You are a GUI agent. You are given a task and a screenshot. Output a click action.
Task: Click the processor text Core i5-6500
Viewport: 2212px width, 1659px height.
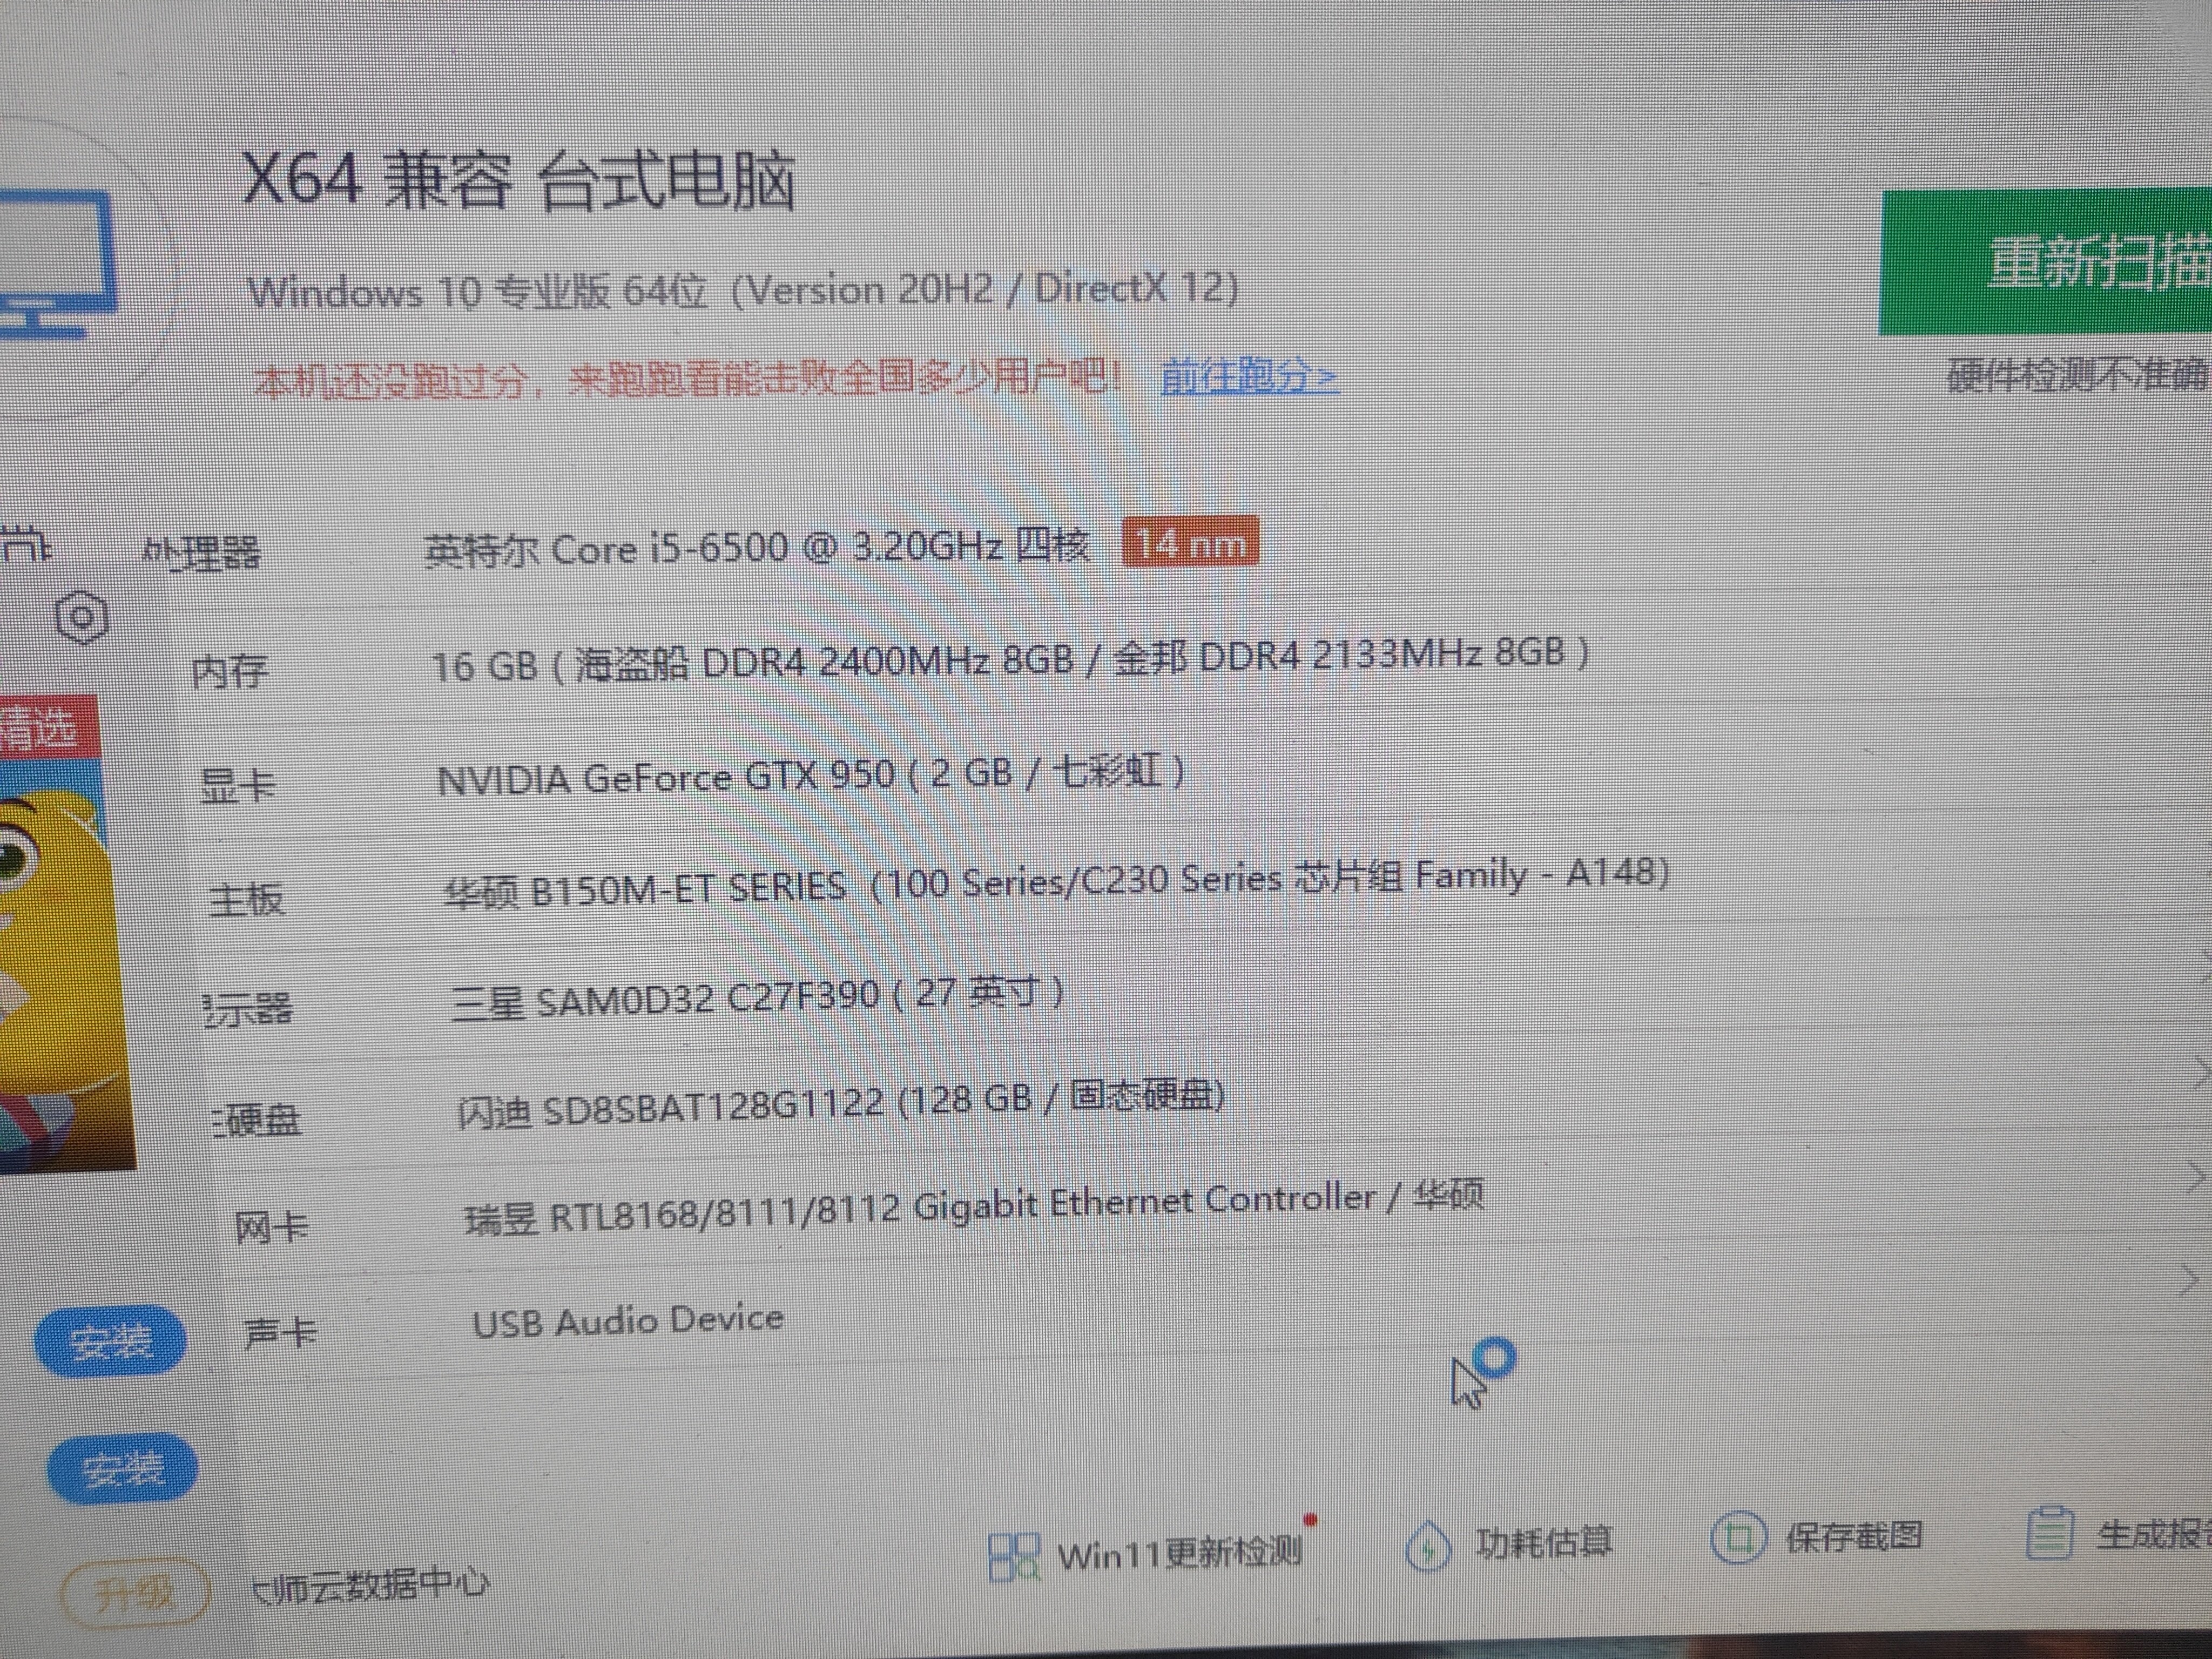click(x=757, y=548)
